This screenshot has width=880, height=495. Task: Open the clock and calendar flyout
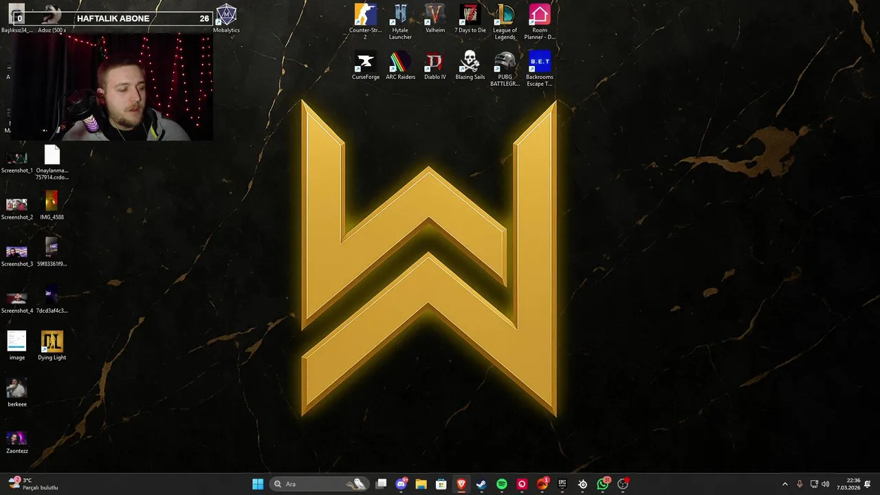(x=848, y=484)
